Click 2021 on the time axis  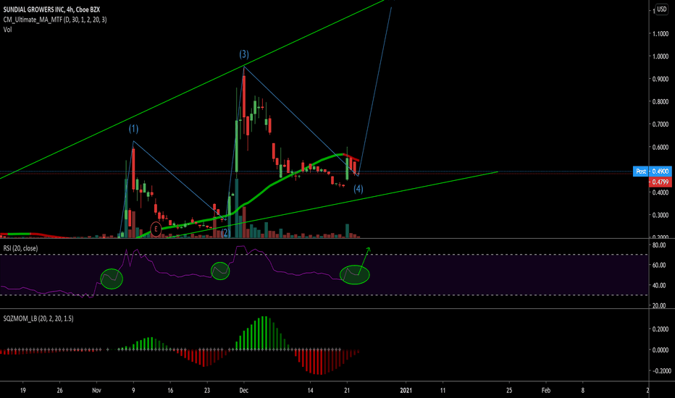tap(406, 390)
